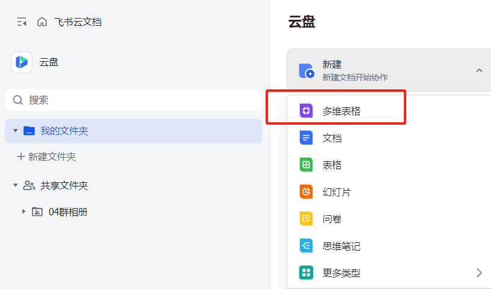Click the 云盘 app logo icon

click(22, 62)
